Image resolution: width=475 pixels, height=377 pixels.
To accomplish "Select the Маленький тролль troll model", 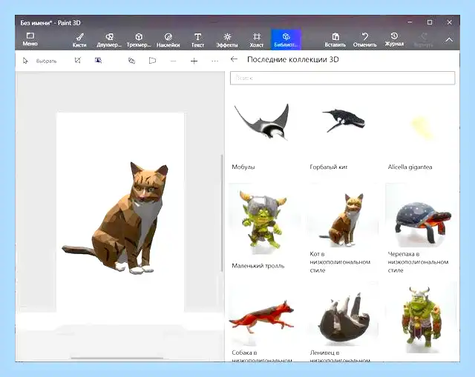I will click(x=263, y=221).
